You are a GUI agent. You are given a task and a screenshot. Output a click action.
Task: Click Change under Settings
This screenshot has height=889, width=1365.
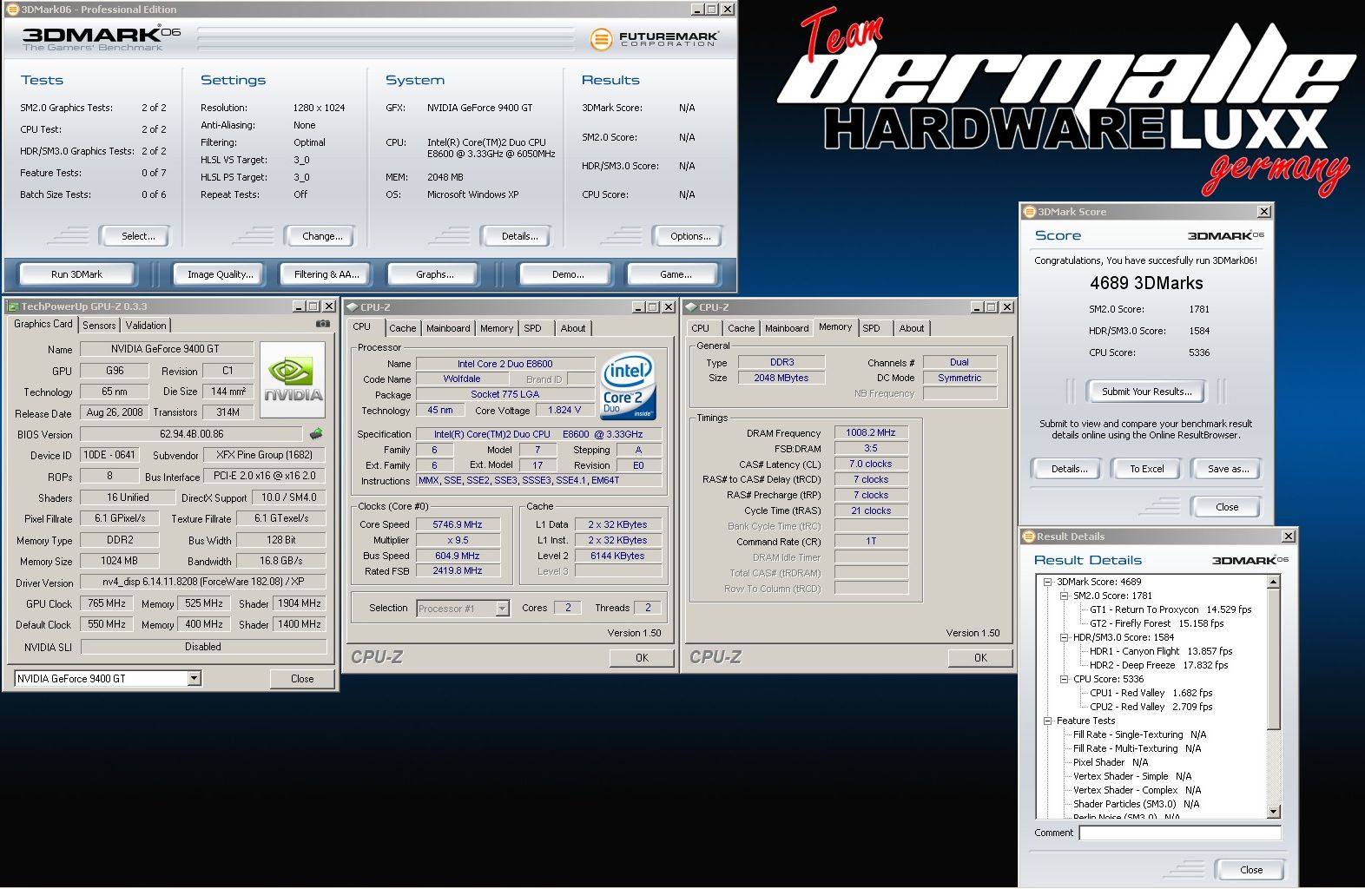322,236
